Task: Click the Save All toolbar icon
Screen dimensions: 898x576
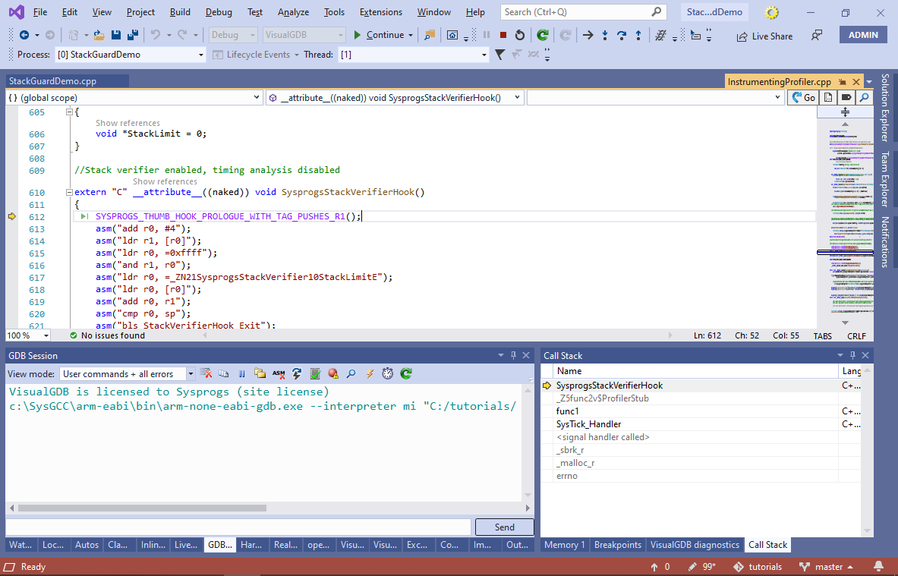Action: pyautogui.click(x=132, y=35)
